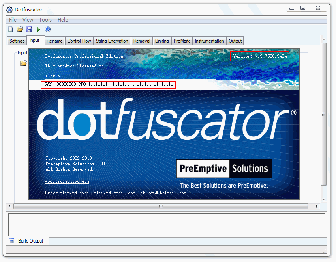Screen dimensions: 336x262
Task: Click the Build Output panel icon
Action: tap(12, 241)
